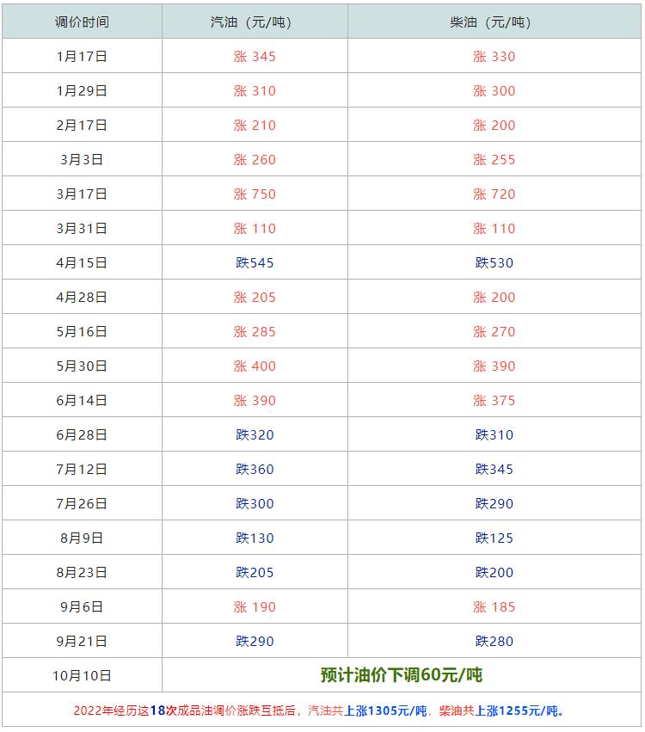Click the diesel value 涨 375

[x=494, y=401]
